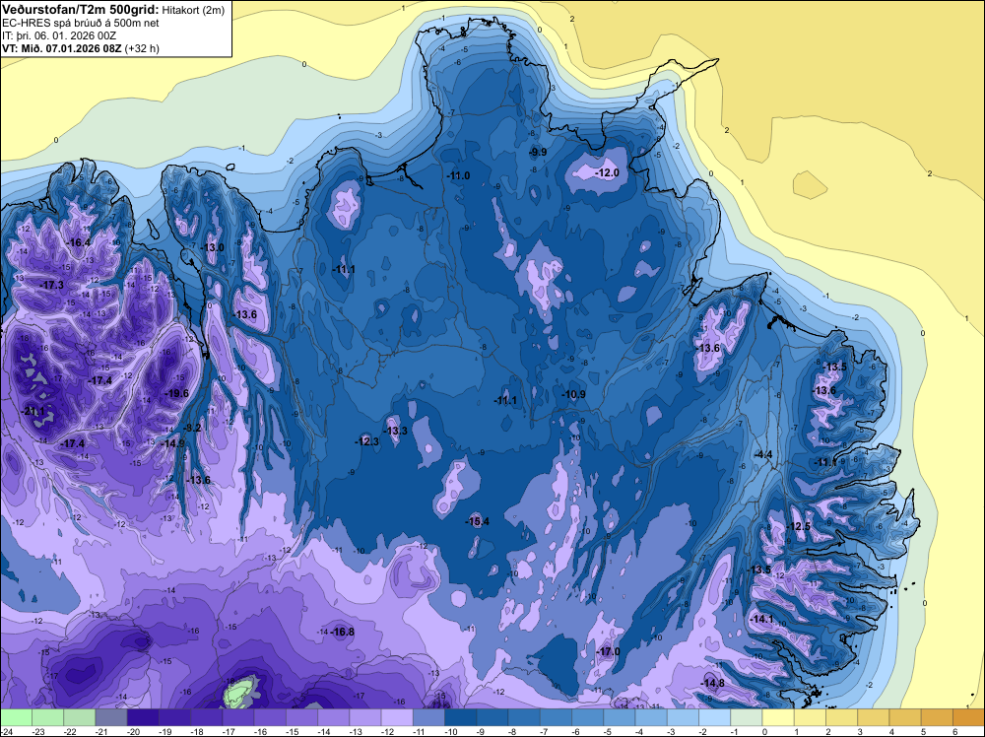Select the -12.3 temperature value

tap(367, 441)
